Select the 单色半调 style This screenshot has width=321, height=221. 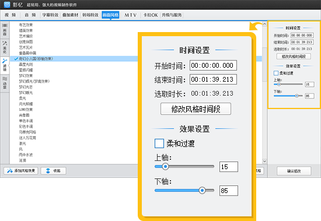[26, 121]
